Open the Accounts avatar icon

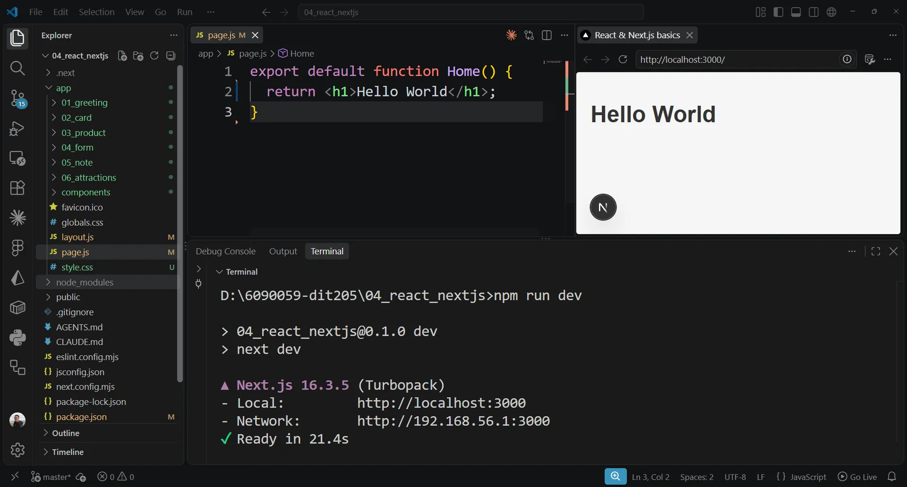coord(17,420)
